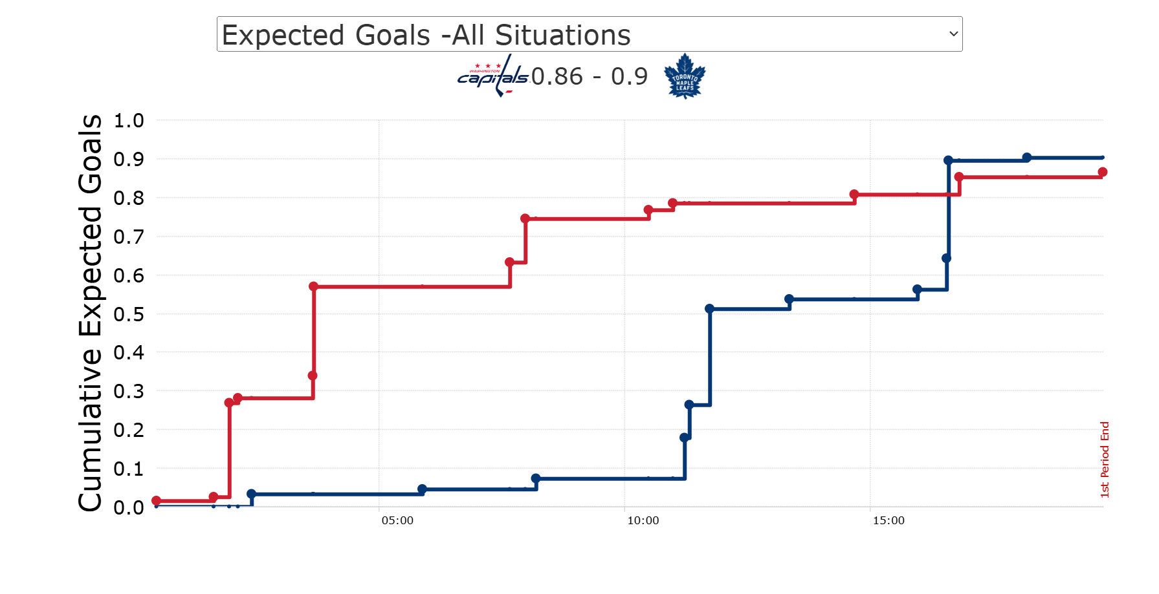Viewport: 1159px width, 594px height.
Task: Open the Expected Goals situations dropdown
Action: coord(589,34)
